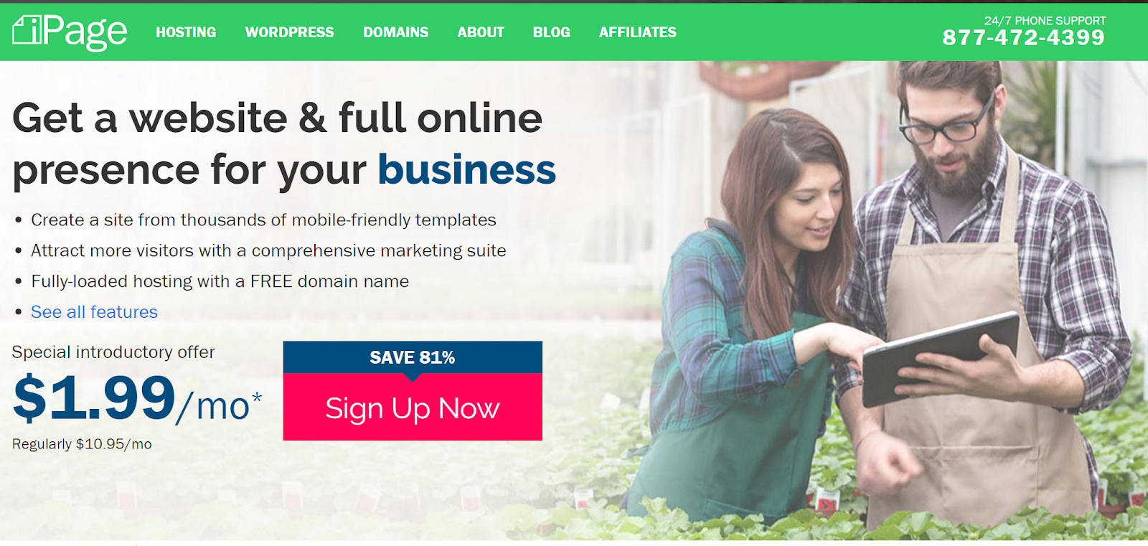This screenshot has height=546, width=1148.
Task: Open the Hosting menu
Action: pyautogui.click(x=186, y=32)
